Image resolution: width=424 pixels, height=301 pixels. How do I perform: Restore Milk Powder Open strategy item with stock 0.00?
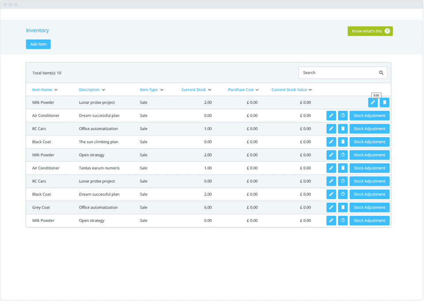pyautogui.click(x=343, y=221)
